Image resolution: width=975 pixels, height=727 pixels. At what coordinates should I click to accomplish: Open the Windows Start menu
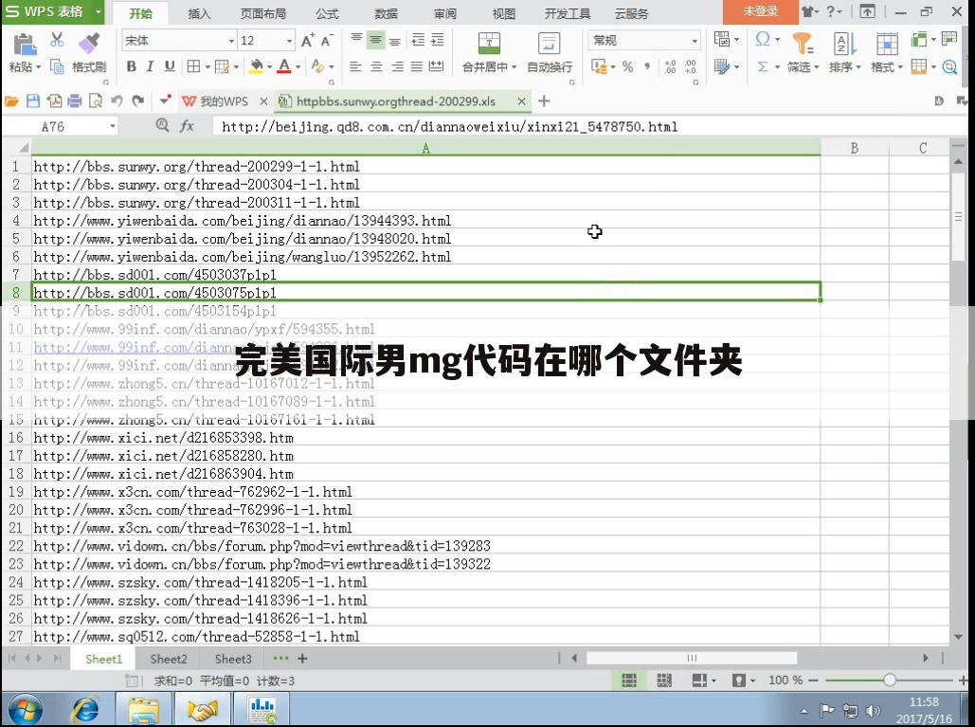point(25,710)
